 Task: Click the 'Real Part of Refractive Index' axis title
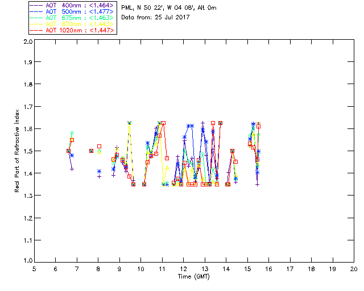tap(18, 151)
